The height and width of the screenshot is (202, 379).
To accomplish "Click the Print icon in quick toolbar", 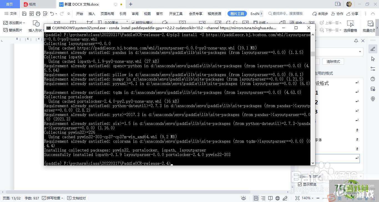I will click(38, 14).
